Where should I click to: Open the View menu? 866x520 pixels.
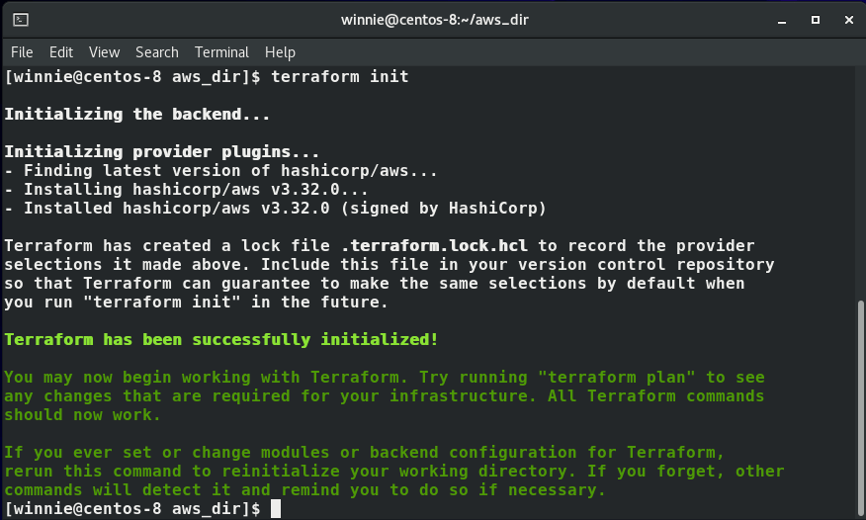(x=104, y=52)
